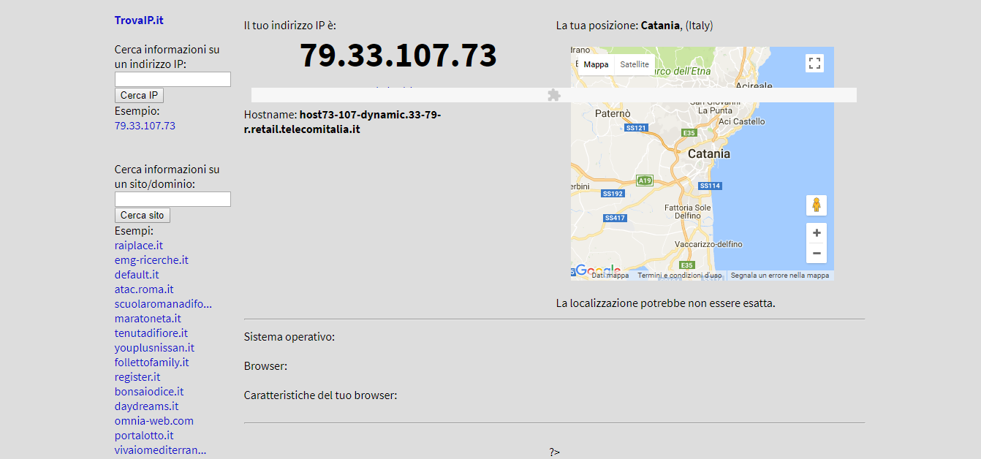Focus the sito/dominio search field
This screenshot has height=459, width=981.
click(173, 200)
